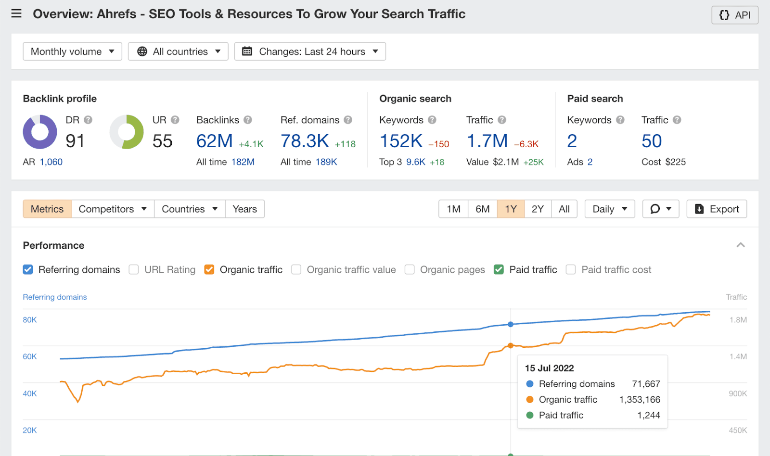Enable the URL Rating checkbox
Screen dimensions: 770x456
pyautogui.click(x=134, y=270)
